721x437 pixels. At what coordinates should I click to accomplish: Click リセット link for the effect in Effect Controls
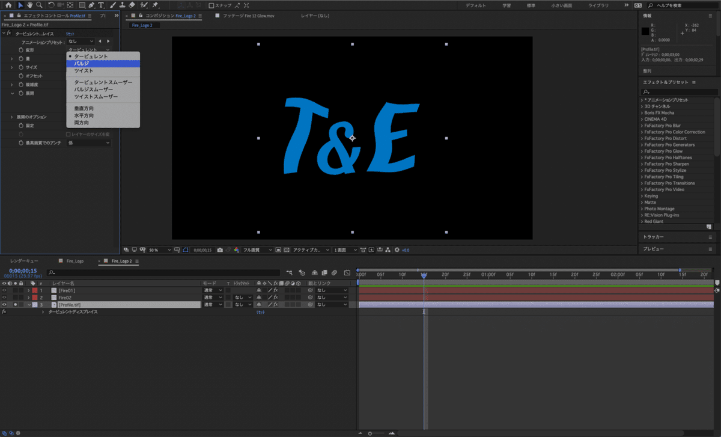click(x=70, y=34)
